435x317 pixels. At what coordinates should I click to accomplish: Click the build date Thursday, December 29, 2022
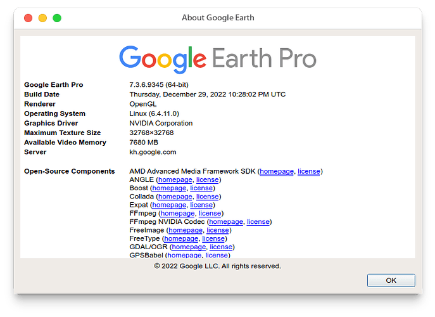(x=207, y=94)
